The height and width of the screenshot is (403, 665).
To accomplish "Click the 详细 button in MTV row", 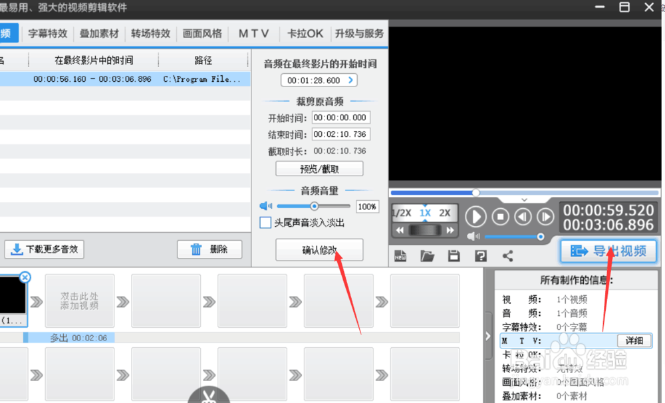I will pyautogui.click(x=634, y=340).
